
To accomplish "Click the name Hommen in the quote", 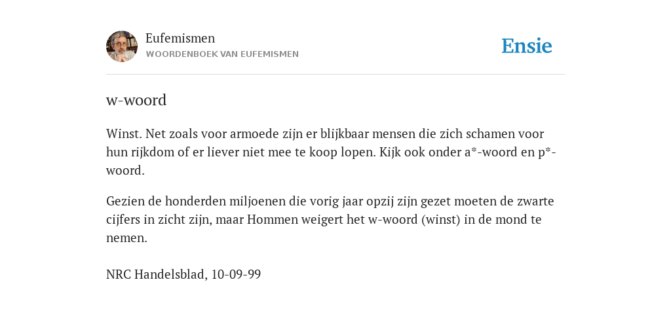I will tap(273, 220).
